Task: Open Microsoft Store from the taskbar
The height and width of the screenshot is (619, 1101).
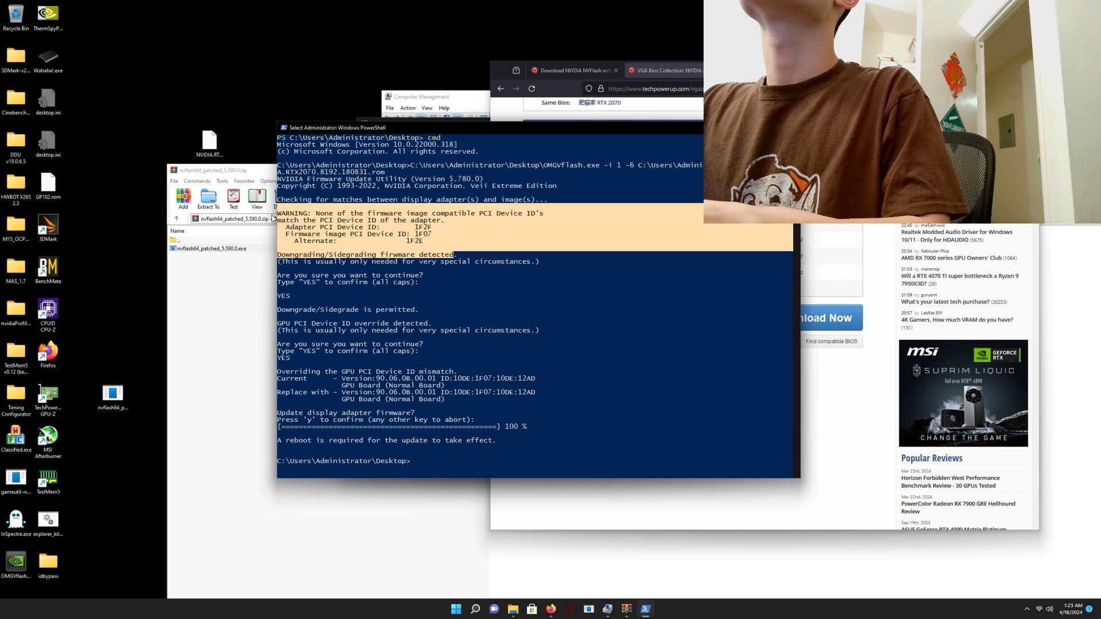Action: (532, 609)
